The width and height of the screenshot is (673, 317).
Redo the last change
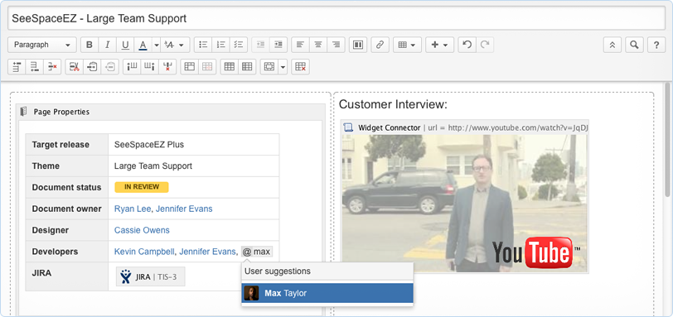[485, 45]
